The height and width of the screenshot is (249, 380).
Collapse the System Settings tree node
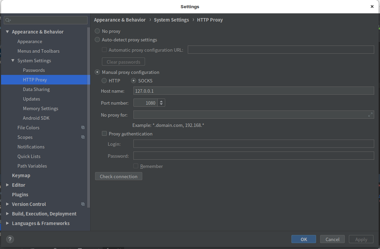13,61
